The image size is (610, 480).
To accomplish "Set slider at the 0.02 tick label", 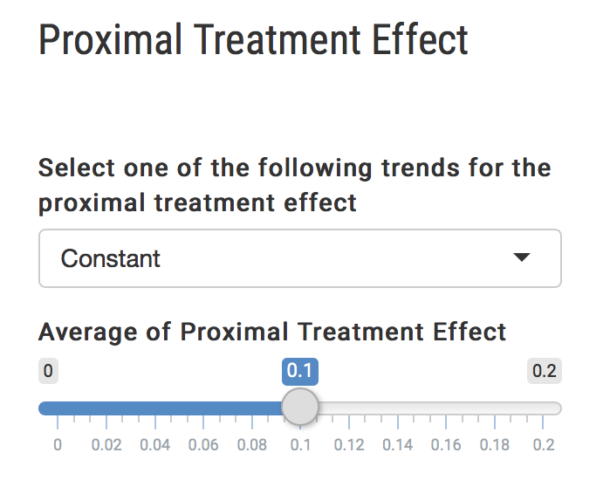I will tap(106, 445).
